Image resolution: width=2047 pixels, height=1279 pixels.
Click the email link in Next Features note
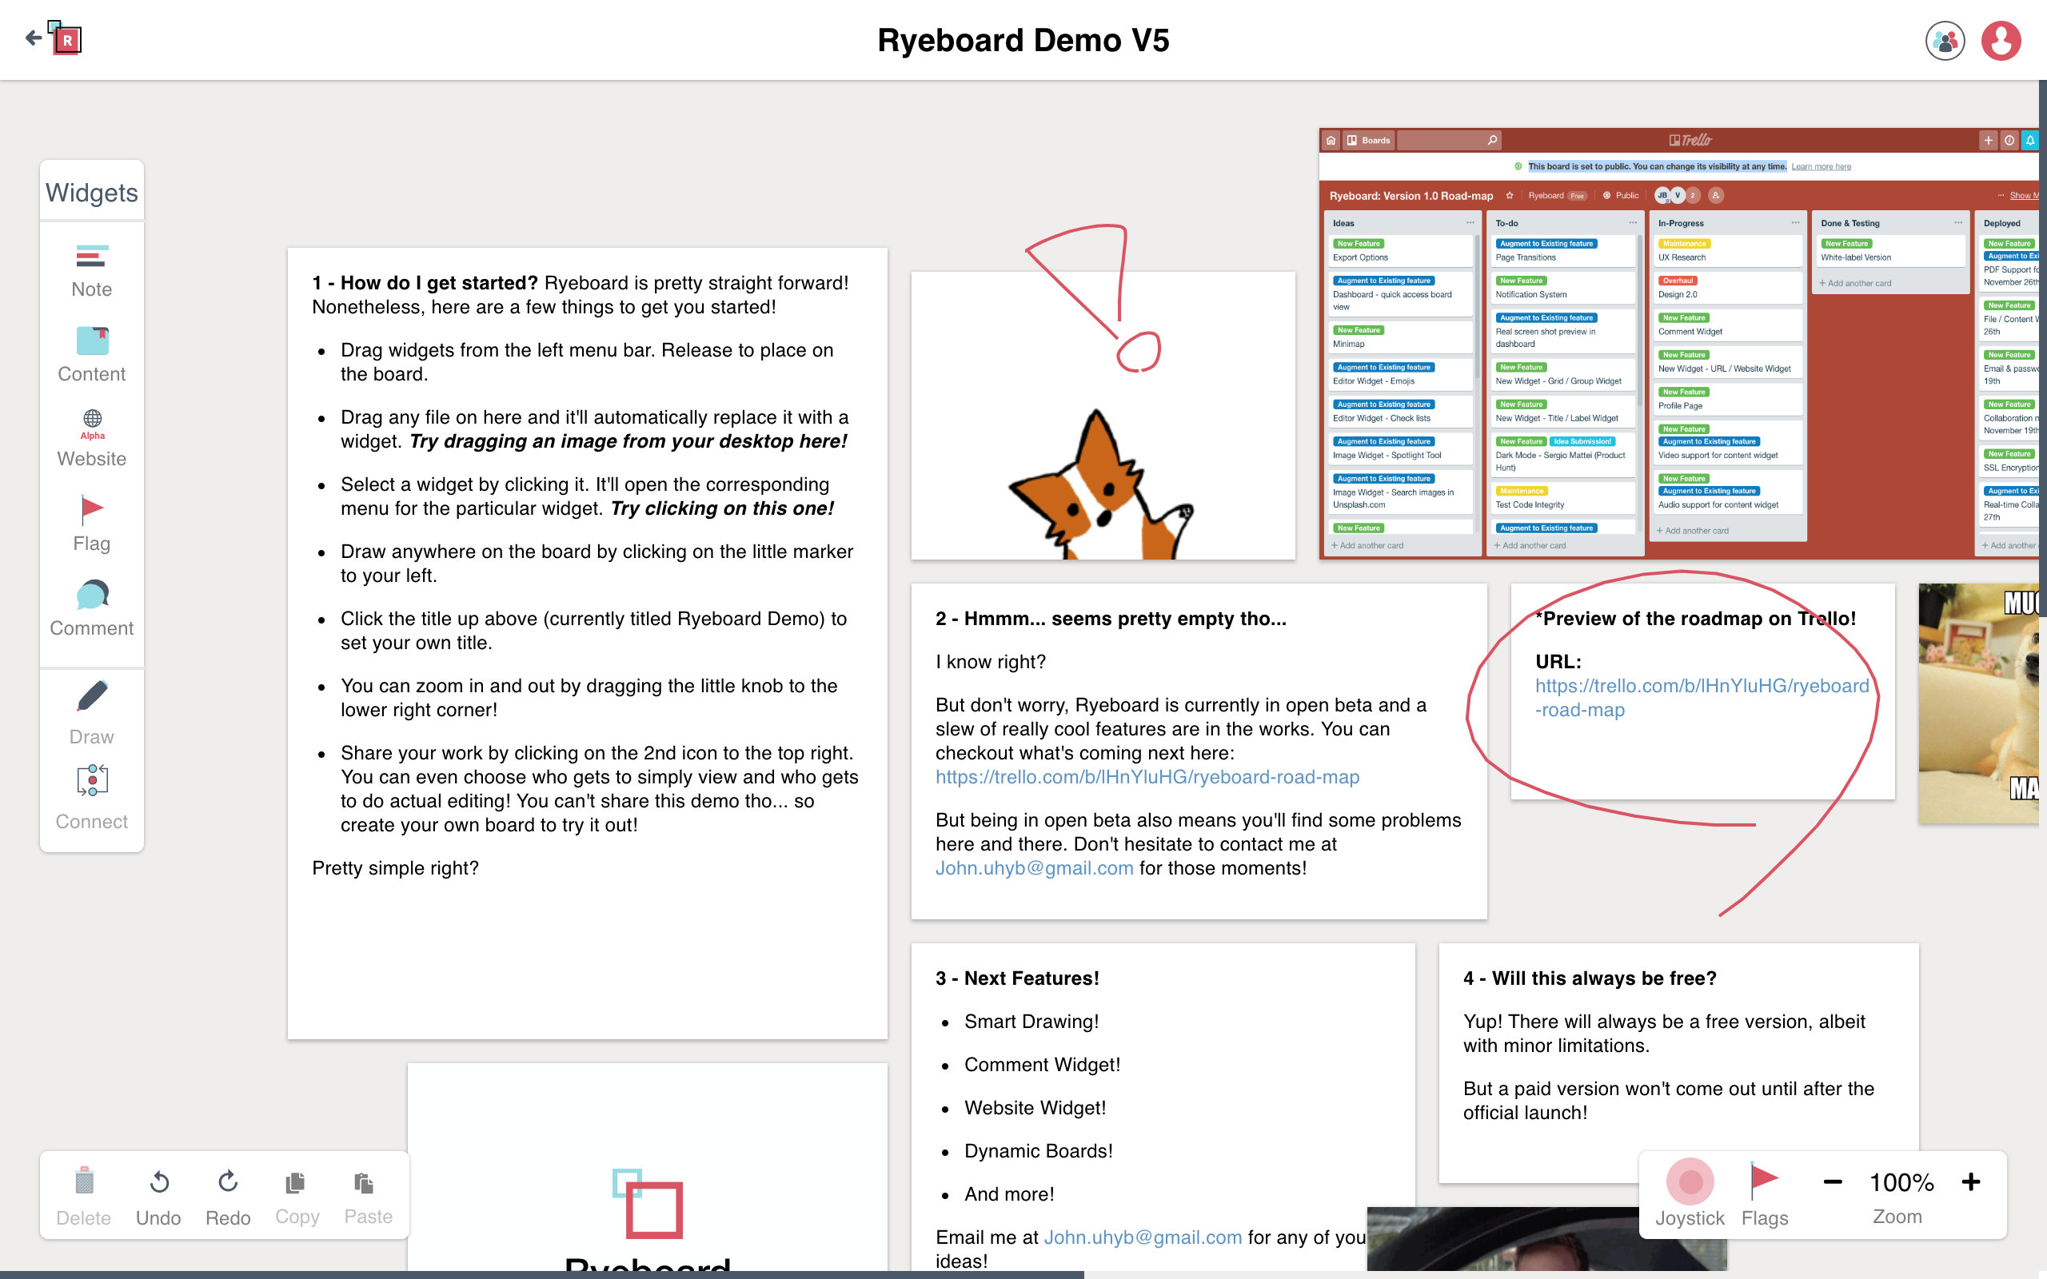pyautogui.click(x=1143, y=1237)
